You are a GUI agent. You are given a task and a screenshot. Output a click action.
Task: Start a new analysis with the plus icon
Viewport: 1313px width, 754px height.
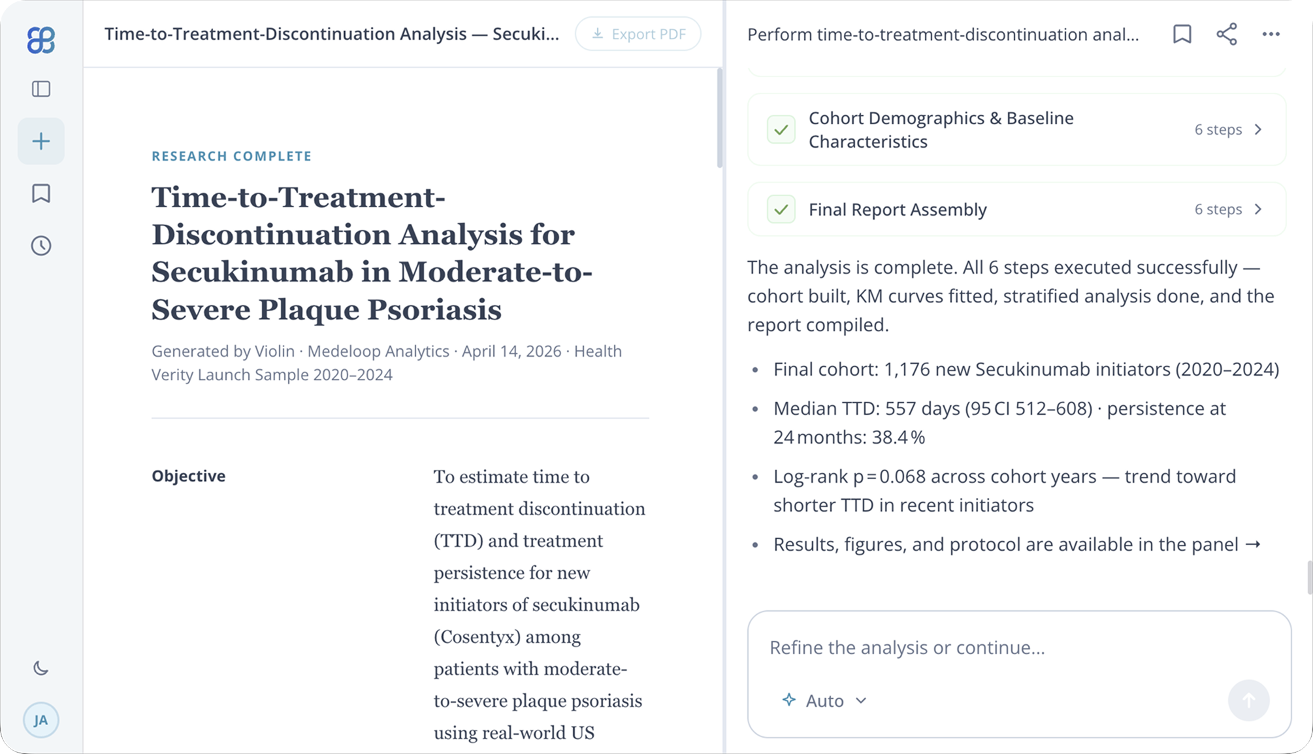[x=41, y=140]
